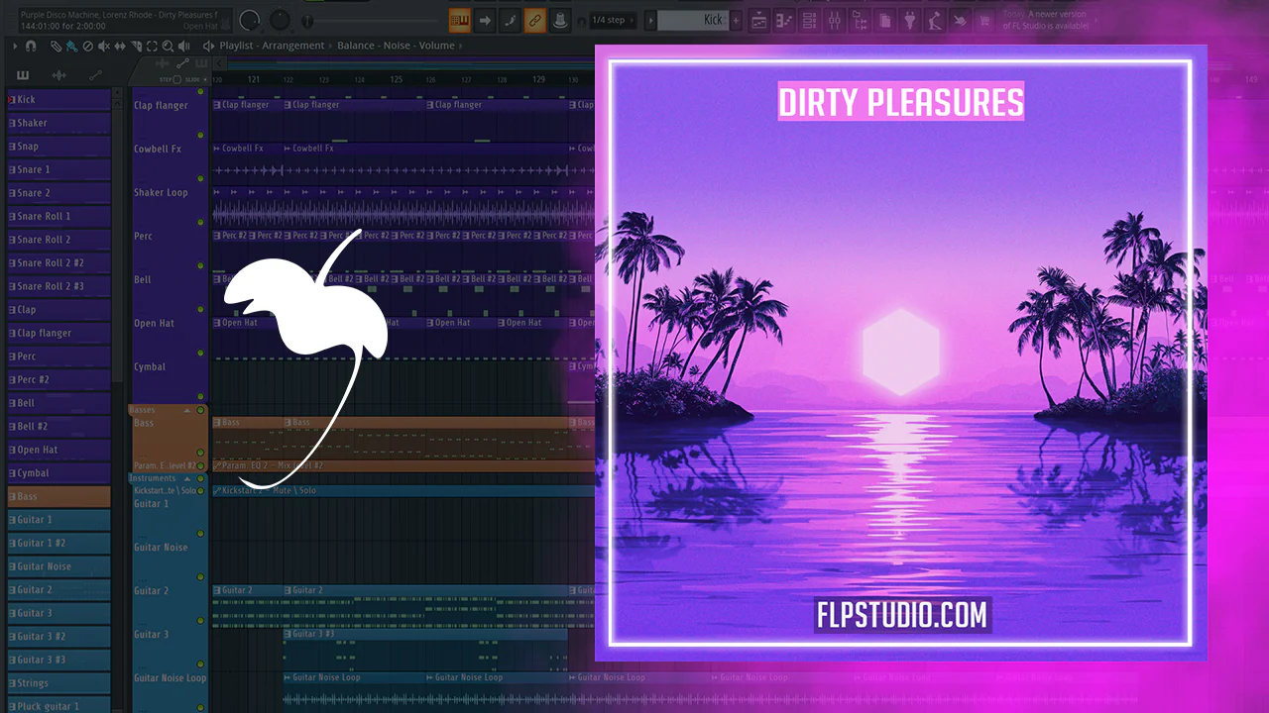Open the plugin picker plug icon

910,20
